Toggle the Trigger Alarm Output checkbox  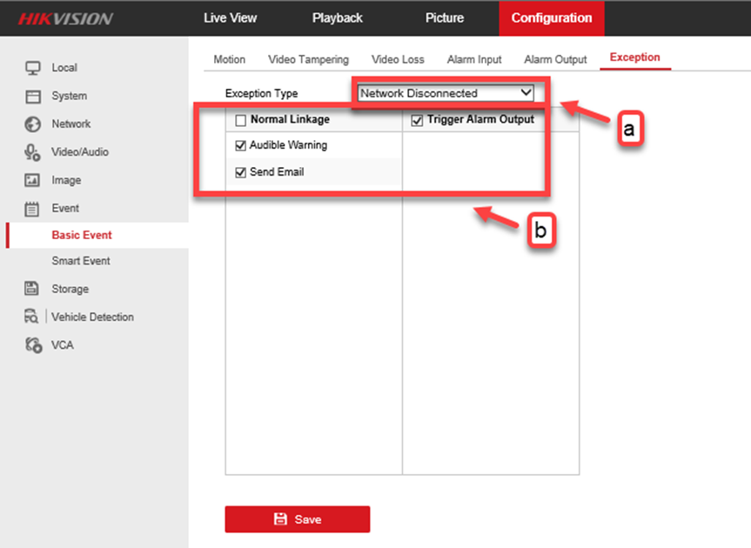pos(417,120)
